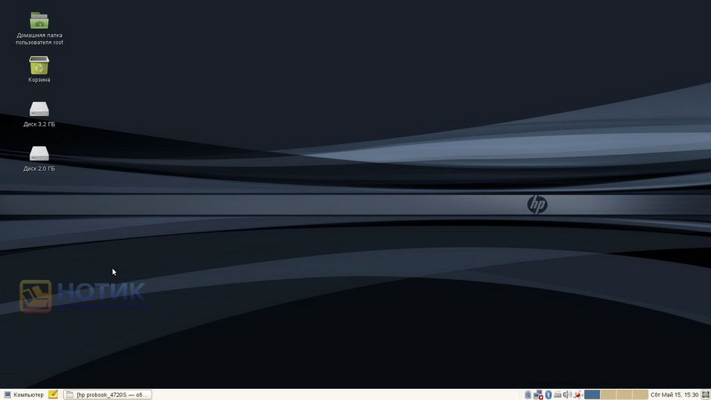
Task: Select the second virtual workspace in the pager
Action: (x=608, y=394)
